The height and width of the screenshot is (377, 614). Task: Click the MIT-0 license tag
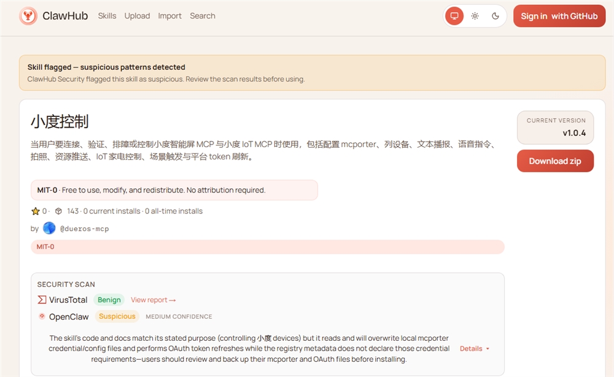click(x=46, y=246)
